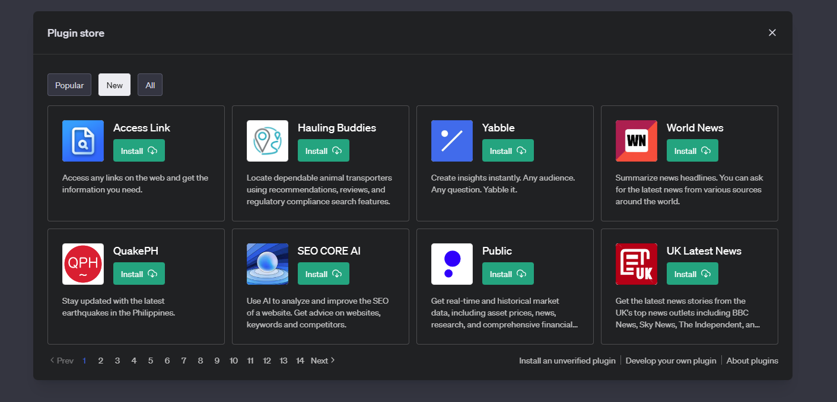The width and height of the screenshot is (837, 402).
Task: Open page 8 of plugin list
Action: [x=201, y=361]
